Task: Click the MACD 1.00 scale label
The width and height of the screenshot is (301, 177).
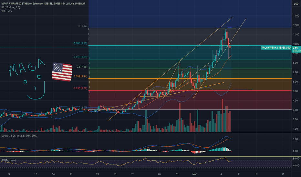Action: [296, 139]
